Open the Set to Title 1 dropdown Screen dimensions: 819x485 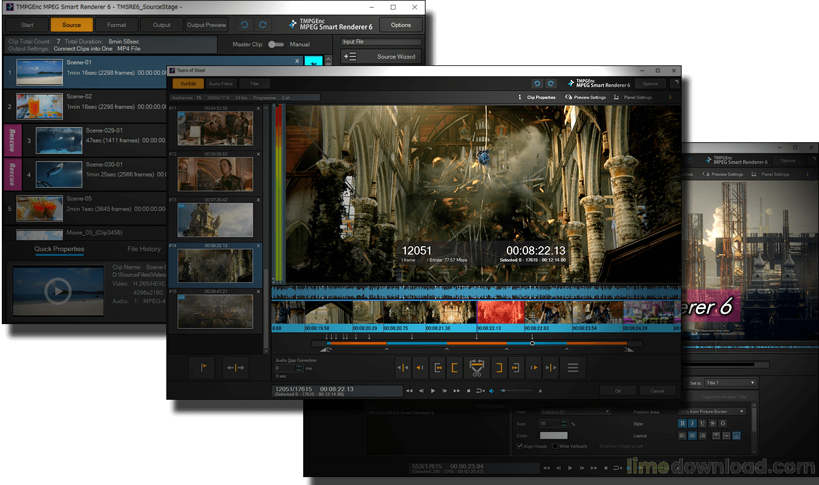[731, 383]
